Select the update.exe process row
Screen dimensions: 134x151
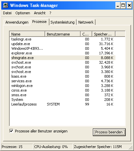[x=63, y=44]
